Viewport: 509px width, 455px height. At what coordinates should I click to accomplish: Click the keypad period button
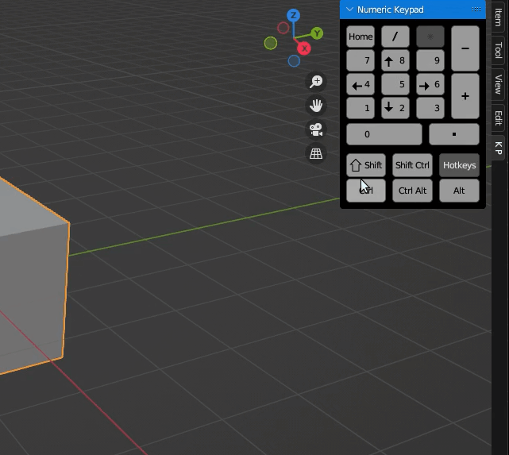coord(454,134)
